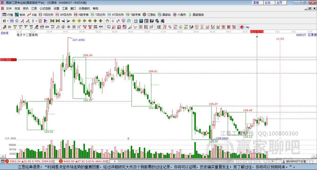Select the angle V-line drawing tool

click(135, 27)
